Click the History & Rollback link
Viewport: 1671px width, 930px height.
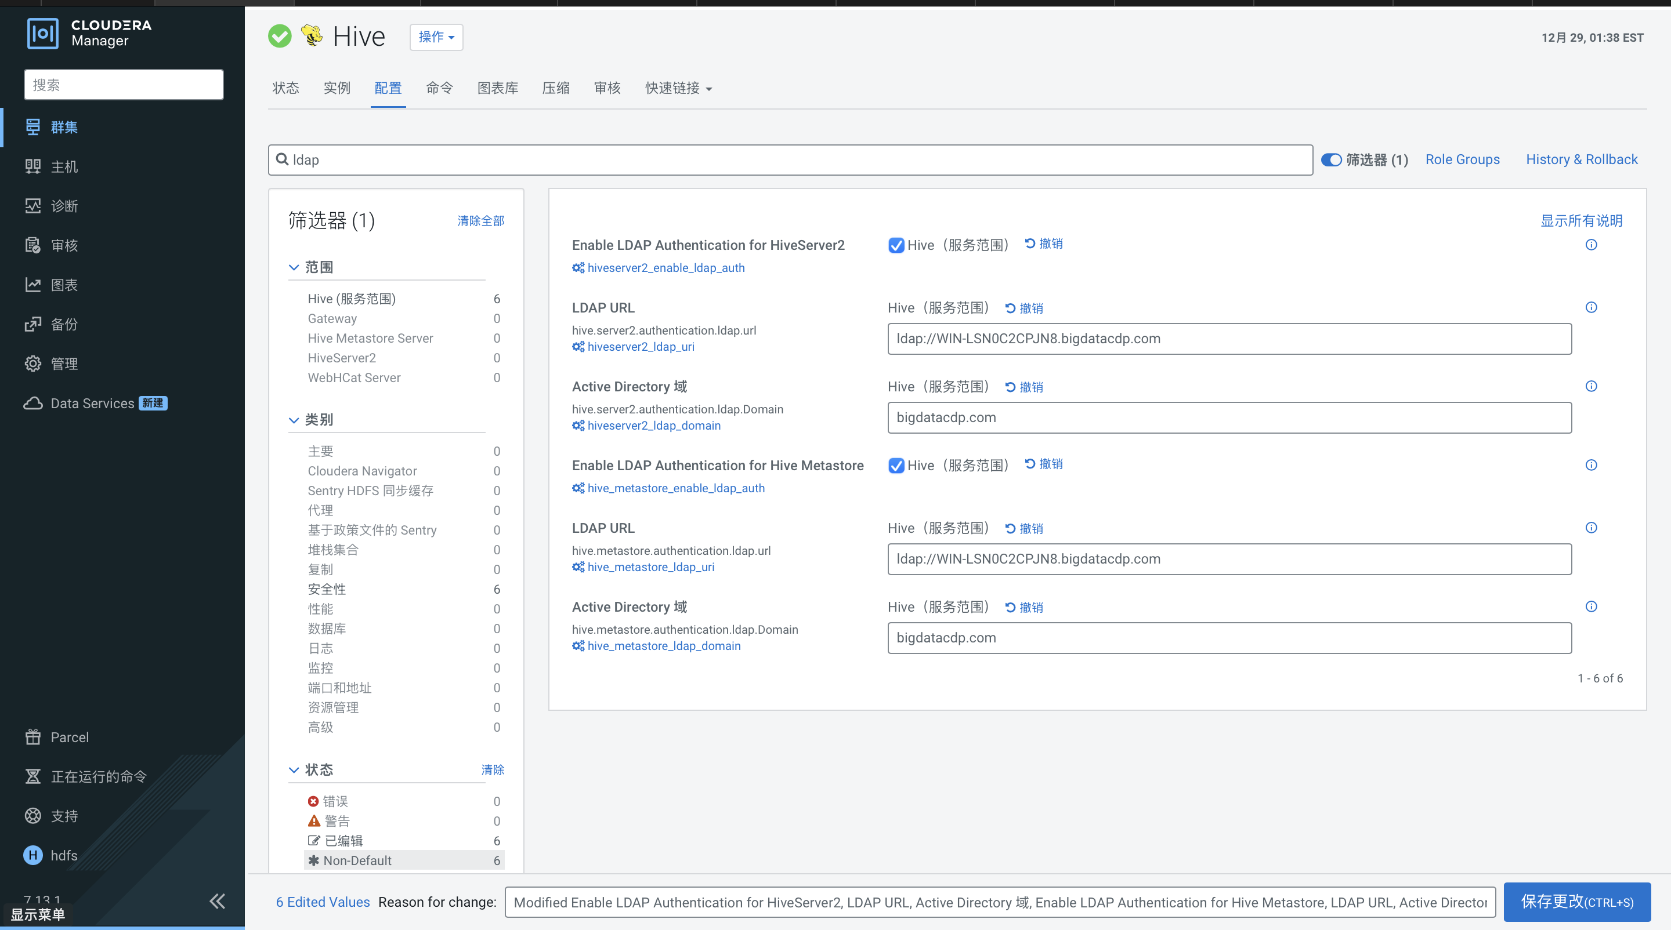click(1582, 159)
